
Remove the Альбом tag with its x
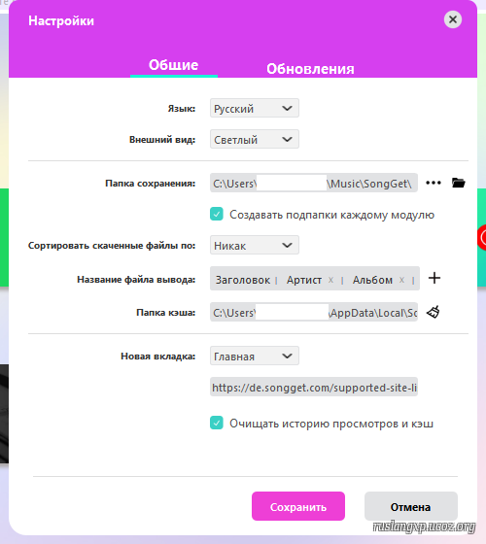click(x=401, y=280)
